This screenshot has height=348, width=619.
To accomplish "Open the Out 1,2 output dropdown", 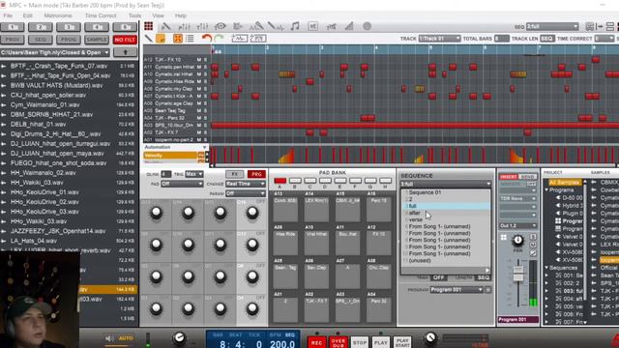I will 518,225.
